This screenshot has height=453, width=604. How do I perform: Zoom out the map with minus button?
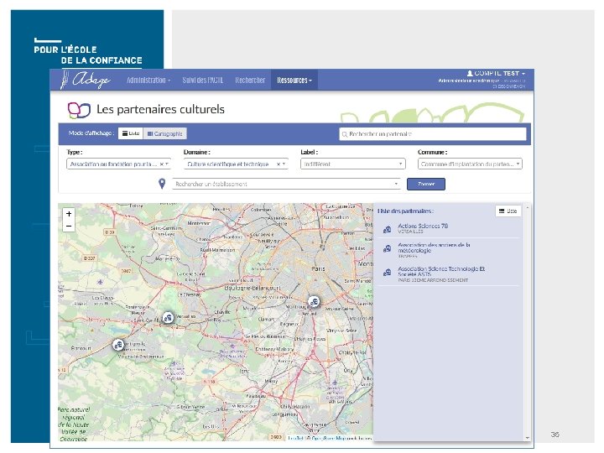pyautogui.click(x=69, y=226)
